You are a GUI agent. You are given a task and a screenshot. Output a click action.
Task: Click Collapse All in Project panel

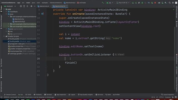pos(27,6)
